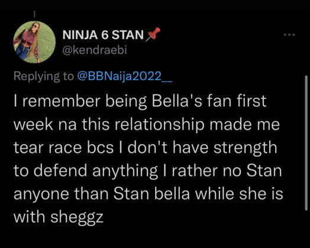Open the @kendraebi handle

(95, 50)
